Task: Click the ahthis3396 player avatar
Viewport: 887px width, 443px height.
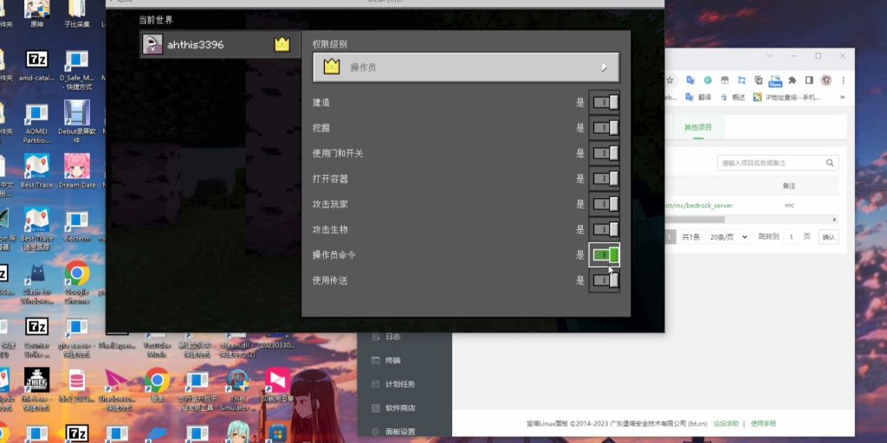Action: [x=152, y=44]
